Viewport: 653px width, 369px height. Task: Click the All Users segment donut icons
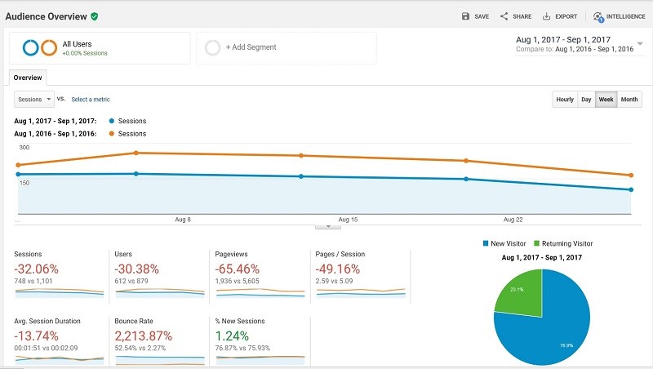tap(40, 48)
